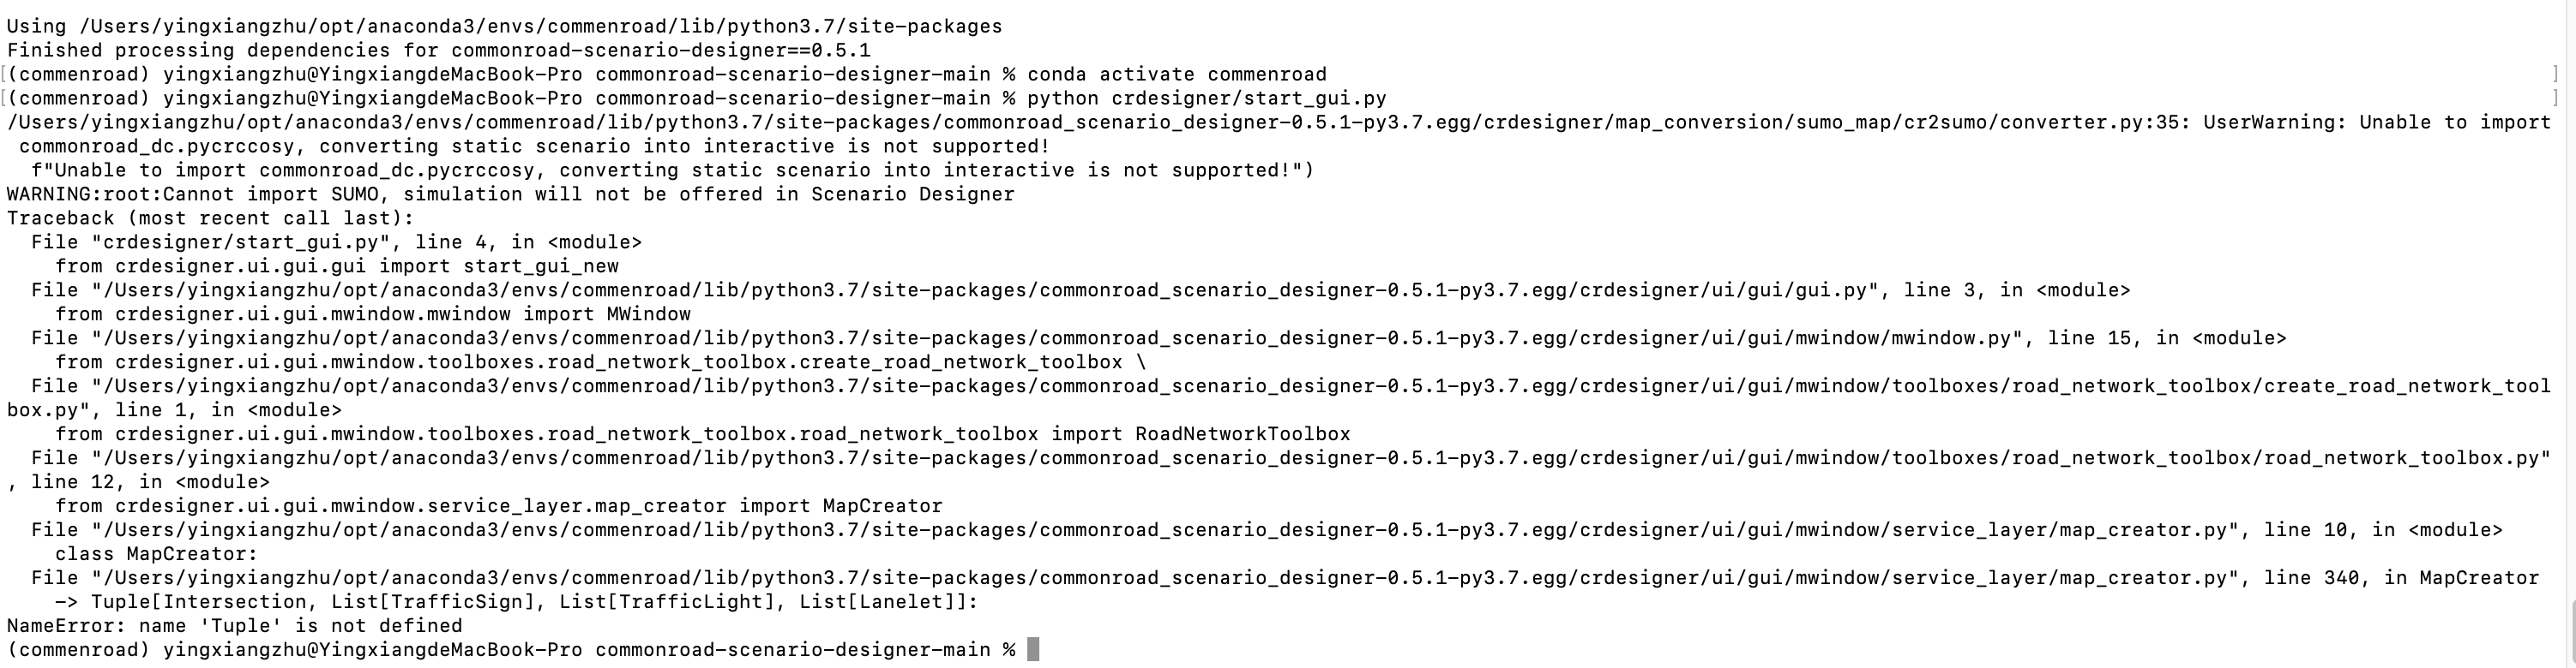Click the 'WARNING:root:Cannot import SUMO' message
Viewport: 2576px width, 668px height.
coord(510,194)
